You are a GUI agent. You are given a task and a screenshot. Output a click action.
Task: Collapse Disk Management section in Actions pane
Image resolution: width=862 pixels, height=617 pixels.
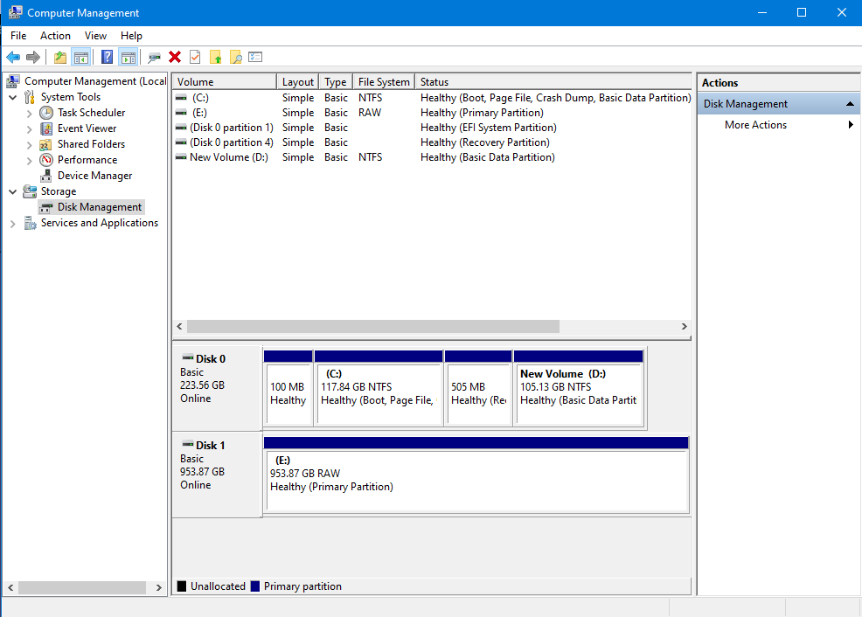(848, 104)
